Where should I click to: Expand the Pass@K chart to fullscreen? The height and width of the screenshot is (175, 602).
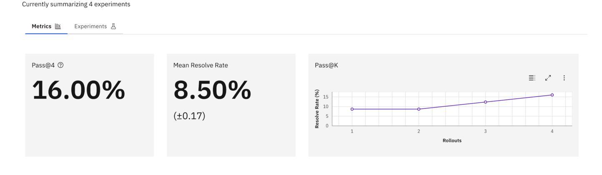[548, 78]
